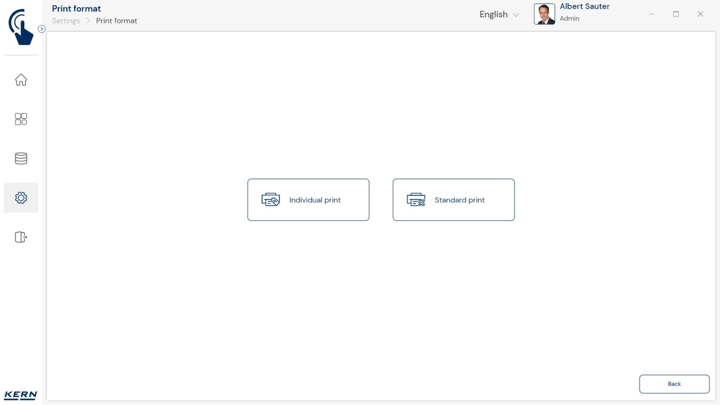Click the Print format breadcrumb item
Viewport: 720px width, 405px height.
tap(116, 21)
